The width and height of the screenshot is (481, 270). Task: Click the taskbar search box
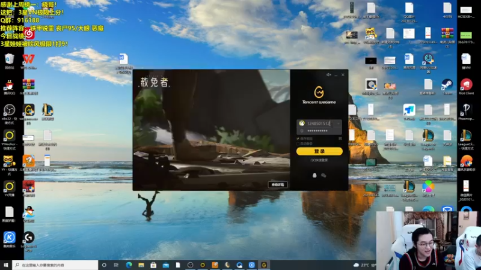55,265
